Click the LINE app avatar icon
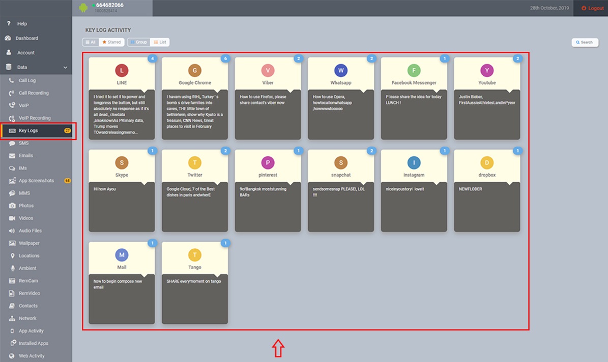 click(x=122, y=71)
